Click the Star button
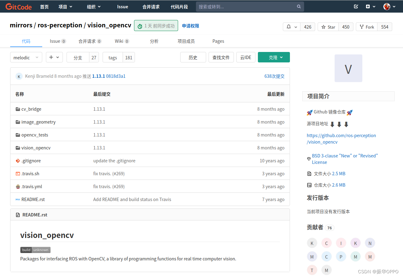Screen dimensions: 403x277 (x=328, y=27)
